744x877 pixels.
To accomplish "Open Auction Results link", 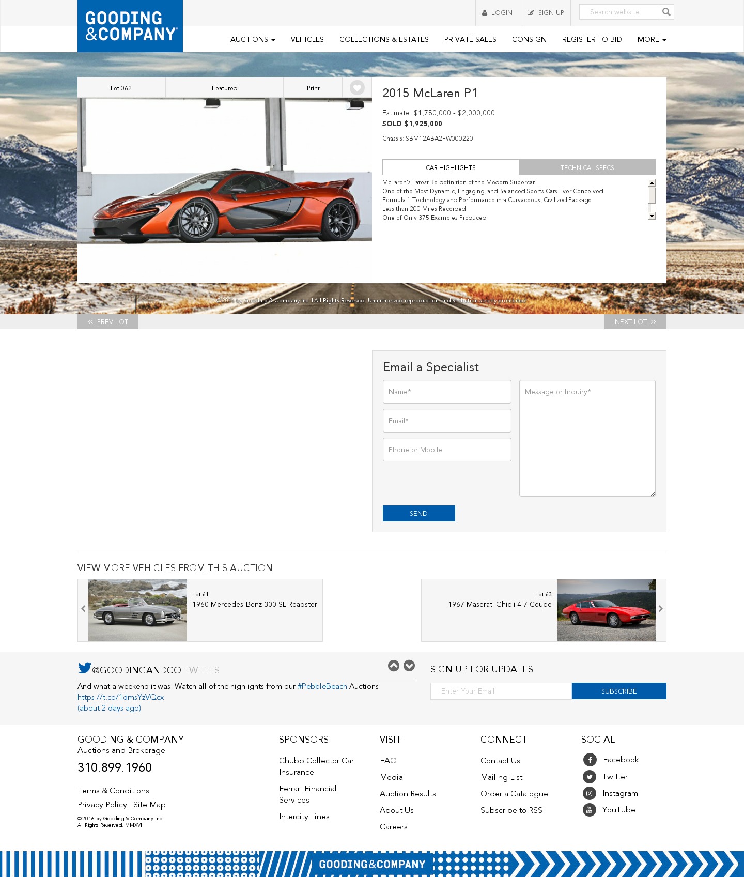I will tap(408, 794).
